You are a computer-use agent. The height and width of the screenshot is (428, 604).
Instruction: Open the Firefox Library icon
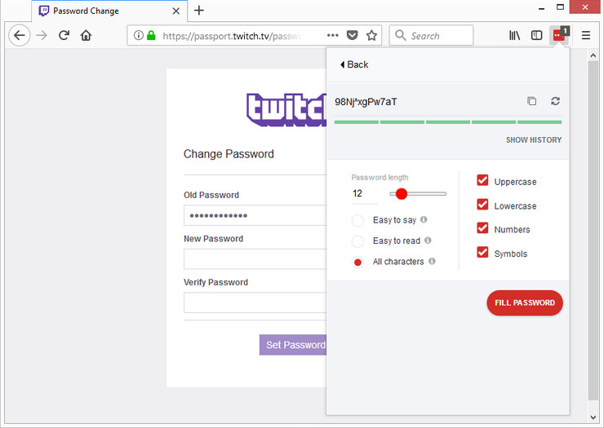click(x=514, y=35)
